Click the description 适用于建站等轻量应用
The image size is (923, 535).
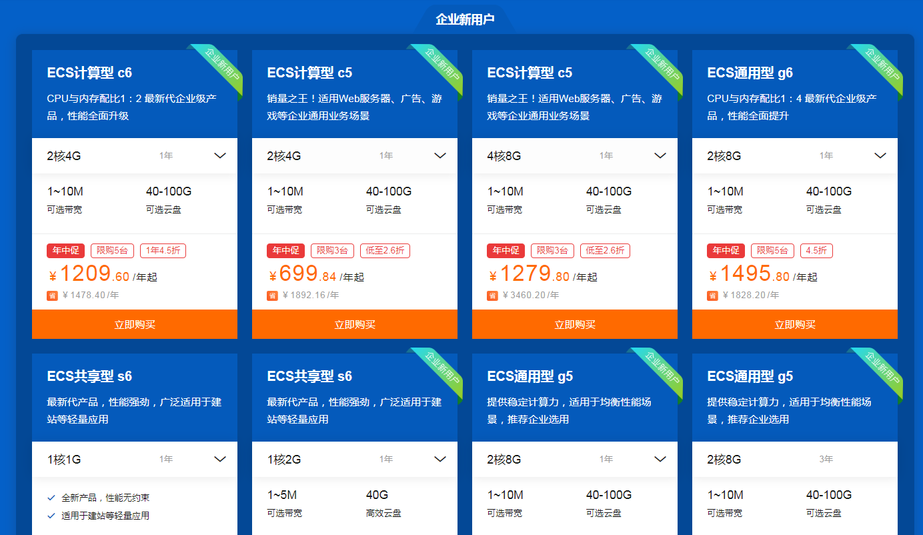click(105, 516)
